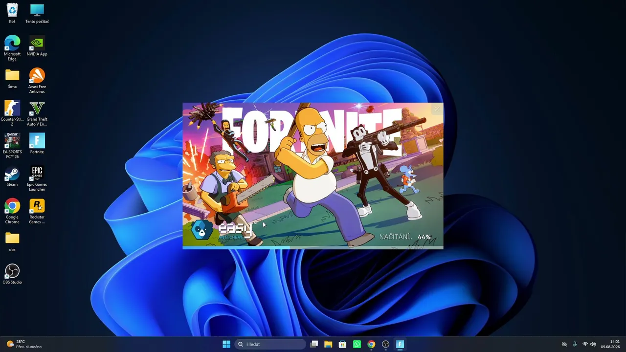
Task: Open the Windows Start menu
Action: pyautogui.click(x=226, y=344)
